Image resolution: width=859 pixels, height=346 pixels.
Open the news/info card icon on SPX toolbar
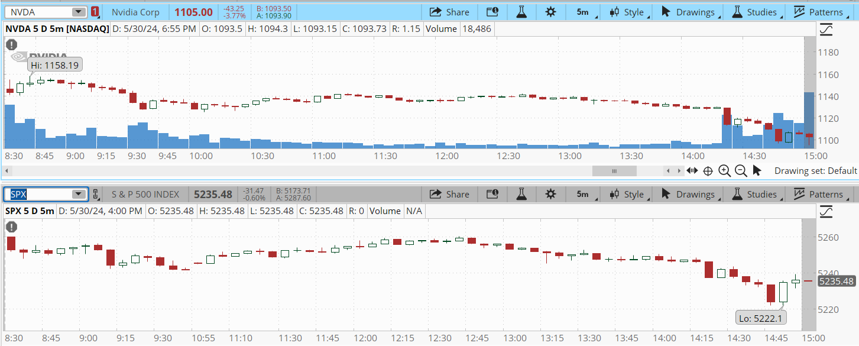tap(492, 194)
